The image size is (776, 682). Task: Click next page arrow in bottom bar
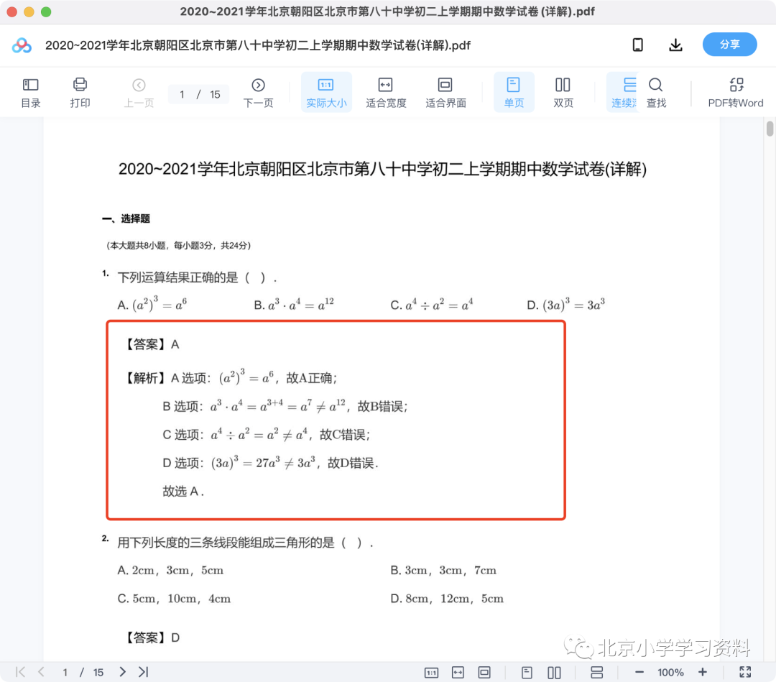(x=122, y=672)
